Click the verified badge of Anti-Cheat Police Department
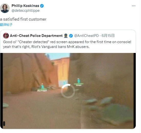141x133 pixels. pyautogui.click(x=71, y=36)
